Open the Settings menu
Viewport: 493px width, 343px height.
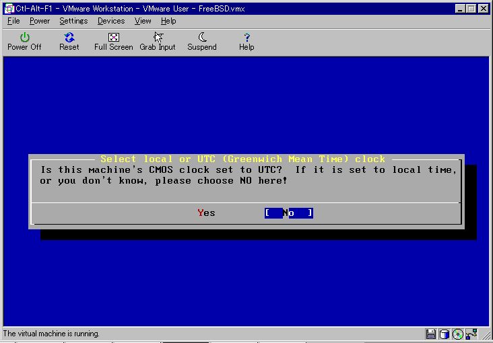coord(73,21)
